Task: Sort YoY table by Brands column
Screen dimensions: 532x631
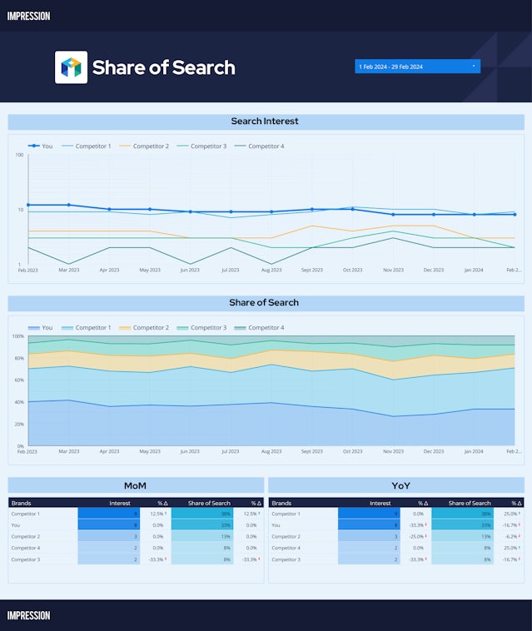Action: tap(282, 503)
